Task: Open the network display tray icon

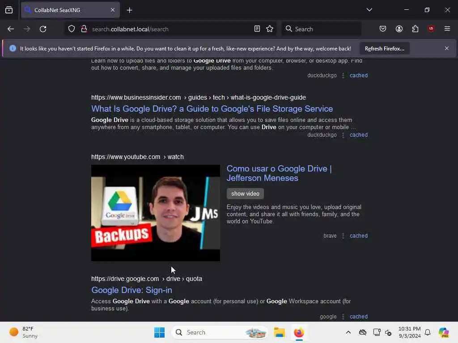Action: [x=377, y=332]
